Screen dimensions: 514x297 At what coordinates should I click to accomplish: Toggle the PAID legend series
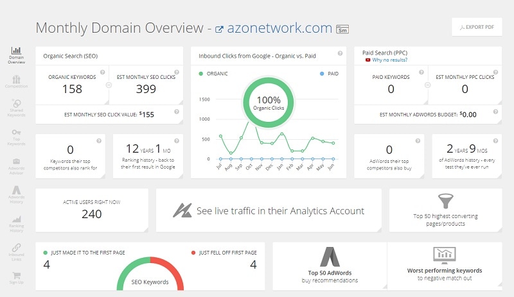tap(329, 74)
